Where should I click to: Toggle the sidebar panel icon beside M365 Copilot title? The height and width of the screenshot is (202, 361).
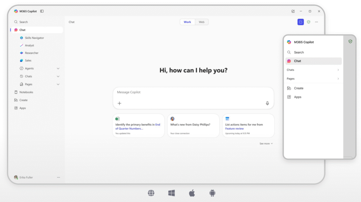[42, 11]
